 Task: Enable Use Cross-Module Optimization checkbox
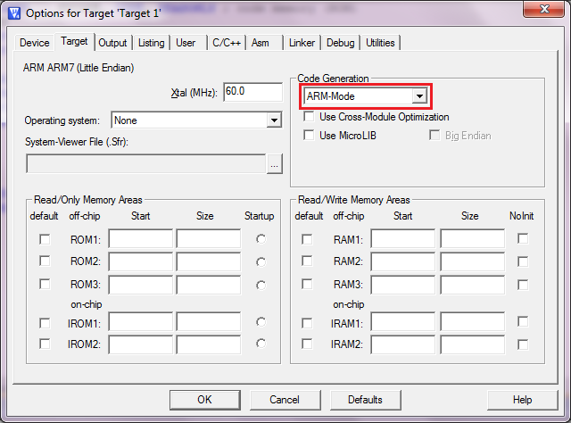pos(309,117)
